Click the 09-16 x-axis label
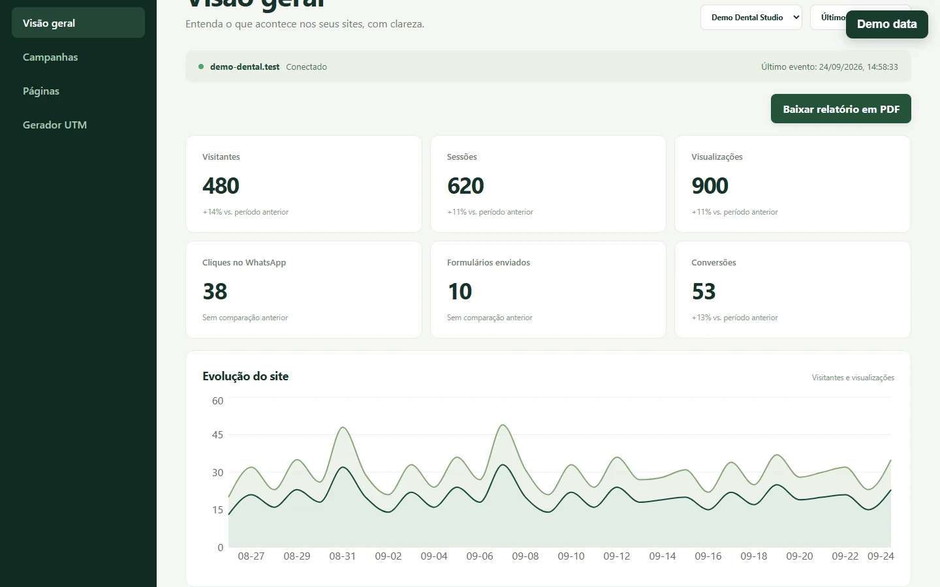The width and height of the screenshot is (940, 587). pyautogui.click(x=708, y=556)
